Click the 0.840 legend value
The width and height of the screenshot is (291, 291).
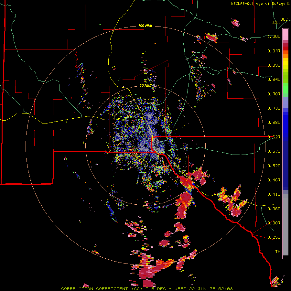[274, 80]
